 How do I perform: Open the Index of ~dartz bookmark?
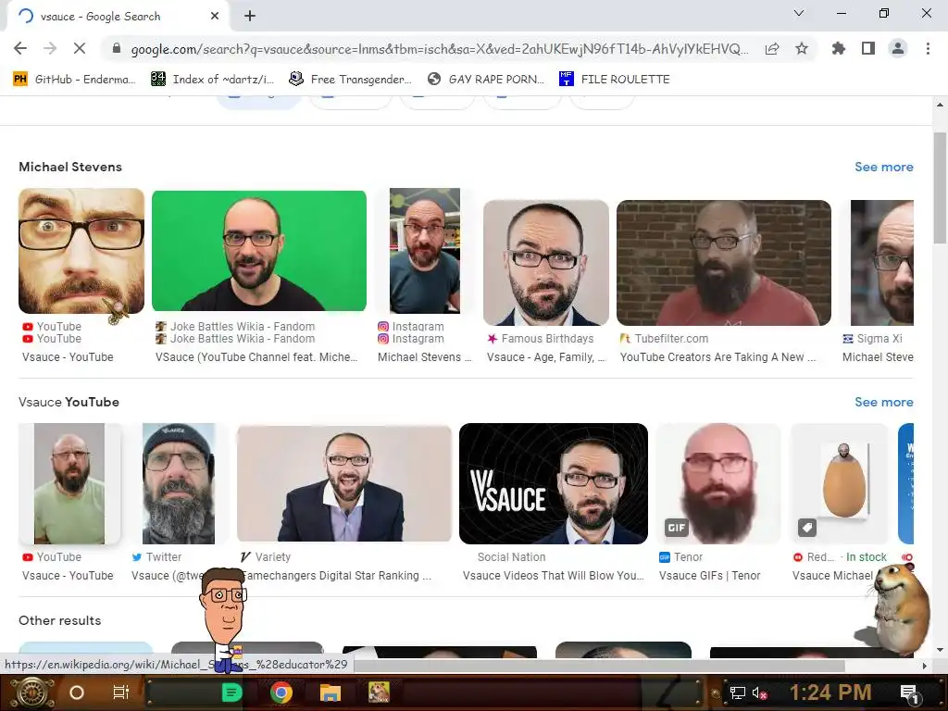(213, 80)
